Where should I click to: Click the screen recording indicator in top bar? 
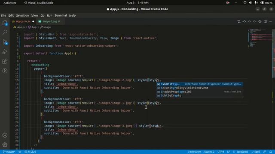pyautogui.click(x=228, y=3)
